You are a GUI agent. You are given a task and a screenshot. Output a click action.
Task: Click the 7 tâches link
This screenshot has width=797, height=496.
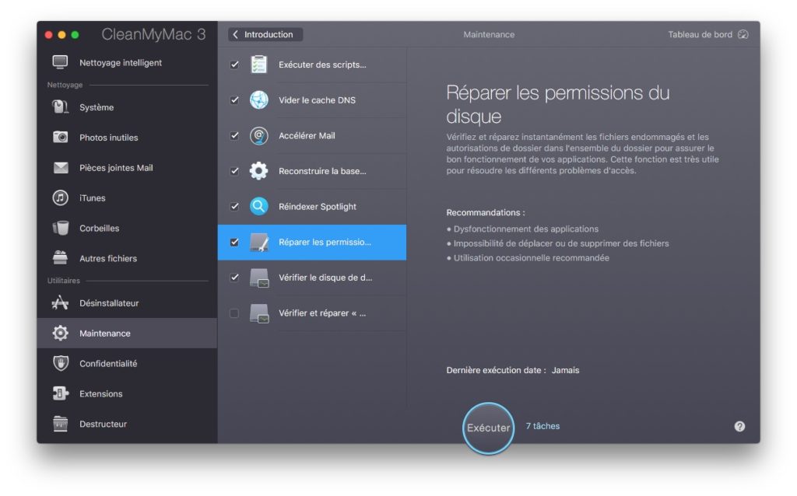(x=542, y=426)
